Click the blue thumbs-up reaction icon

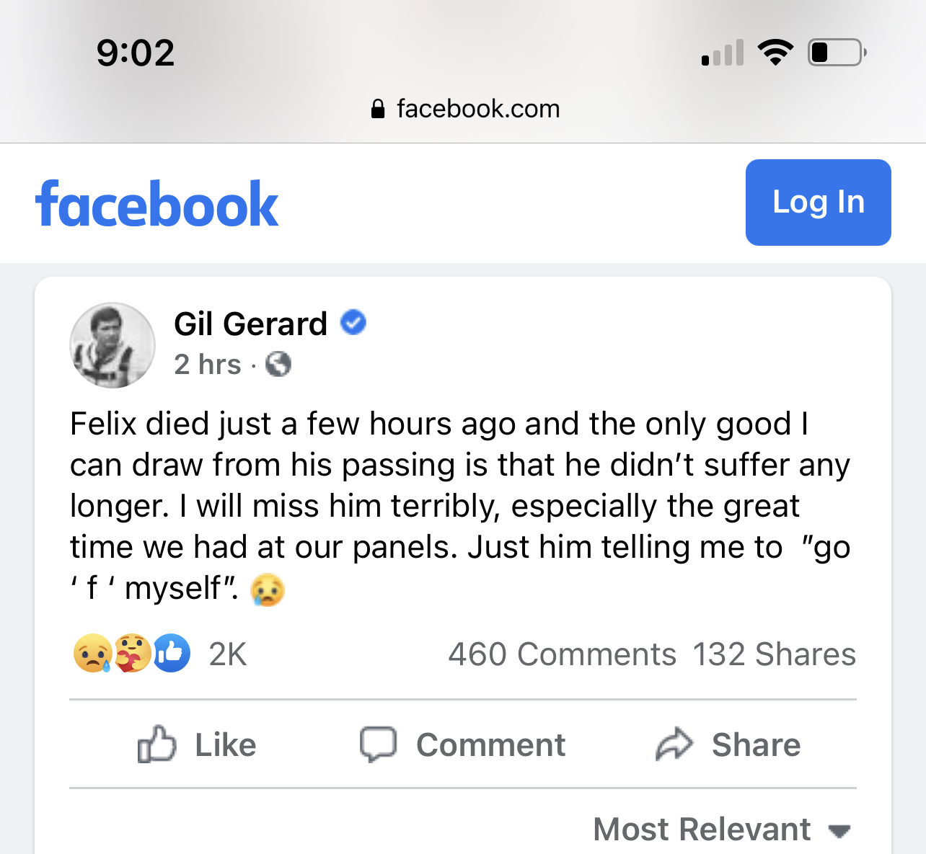(x=171, y=654)
